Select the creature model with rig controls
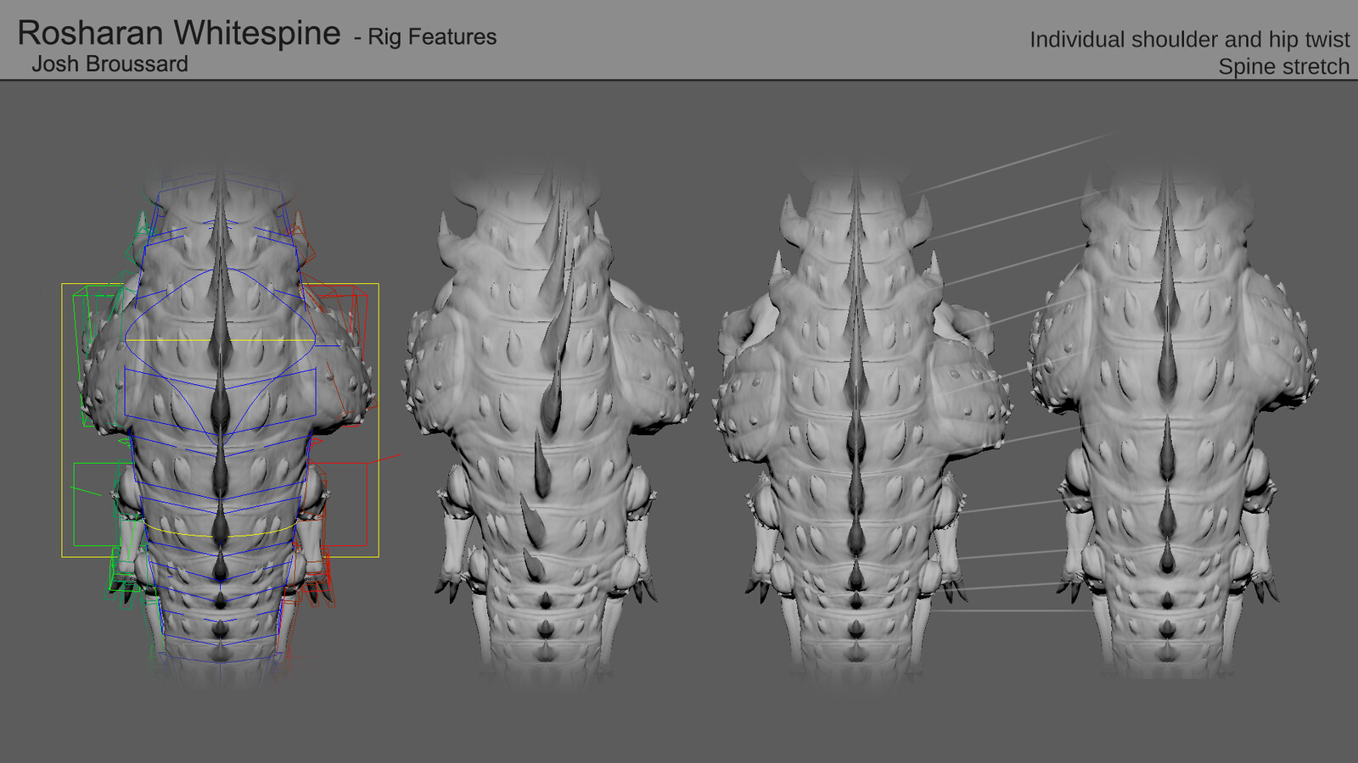 tap(222, 422)
